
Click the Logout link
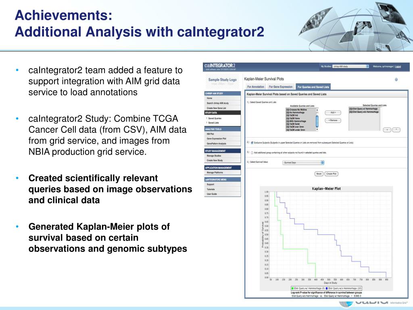pyautogui.click(x=398, y=67)
